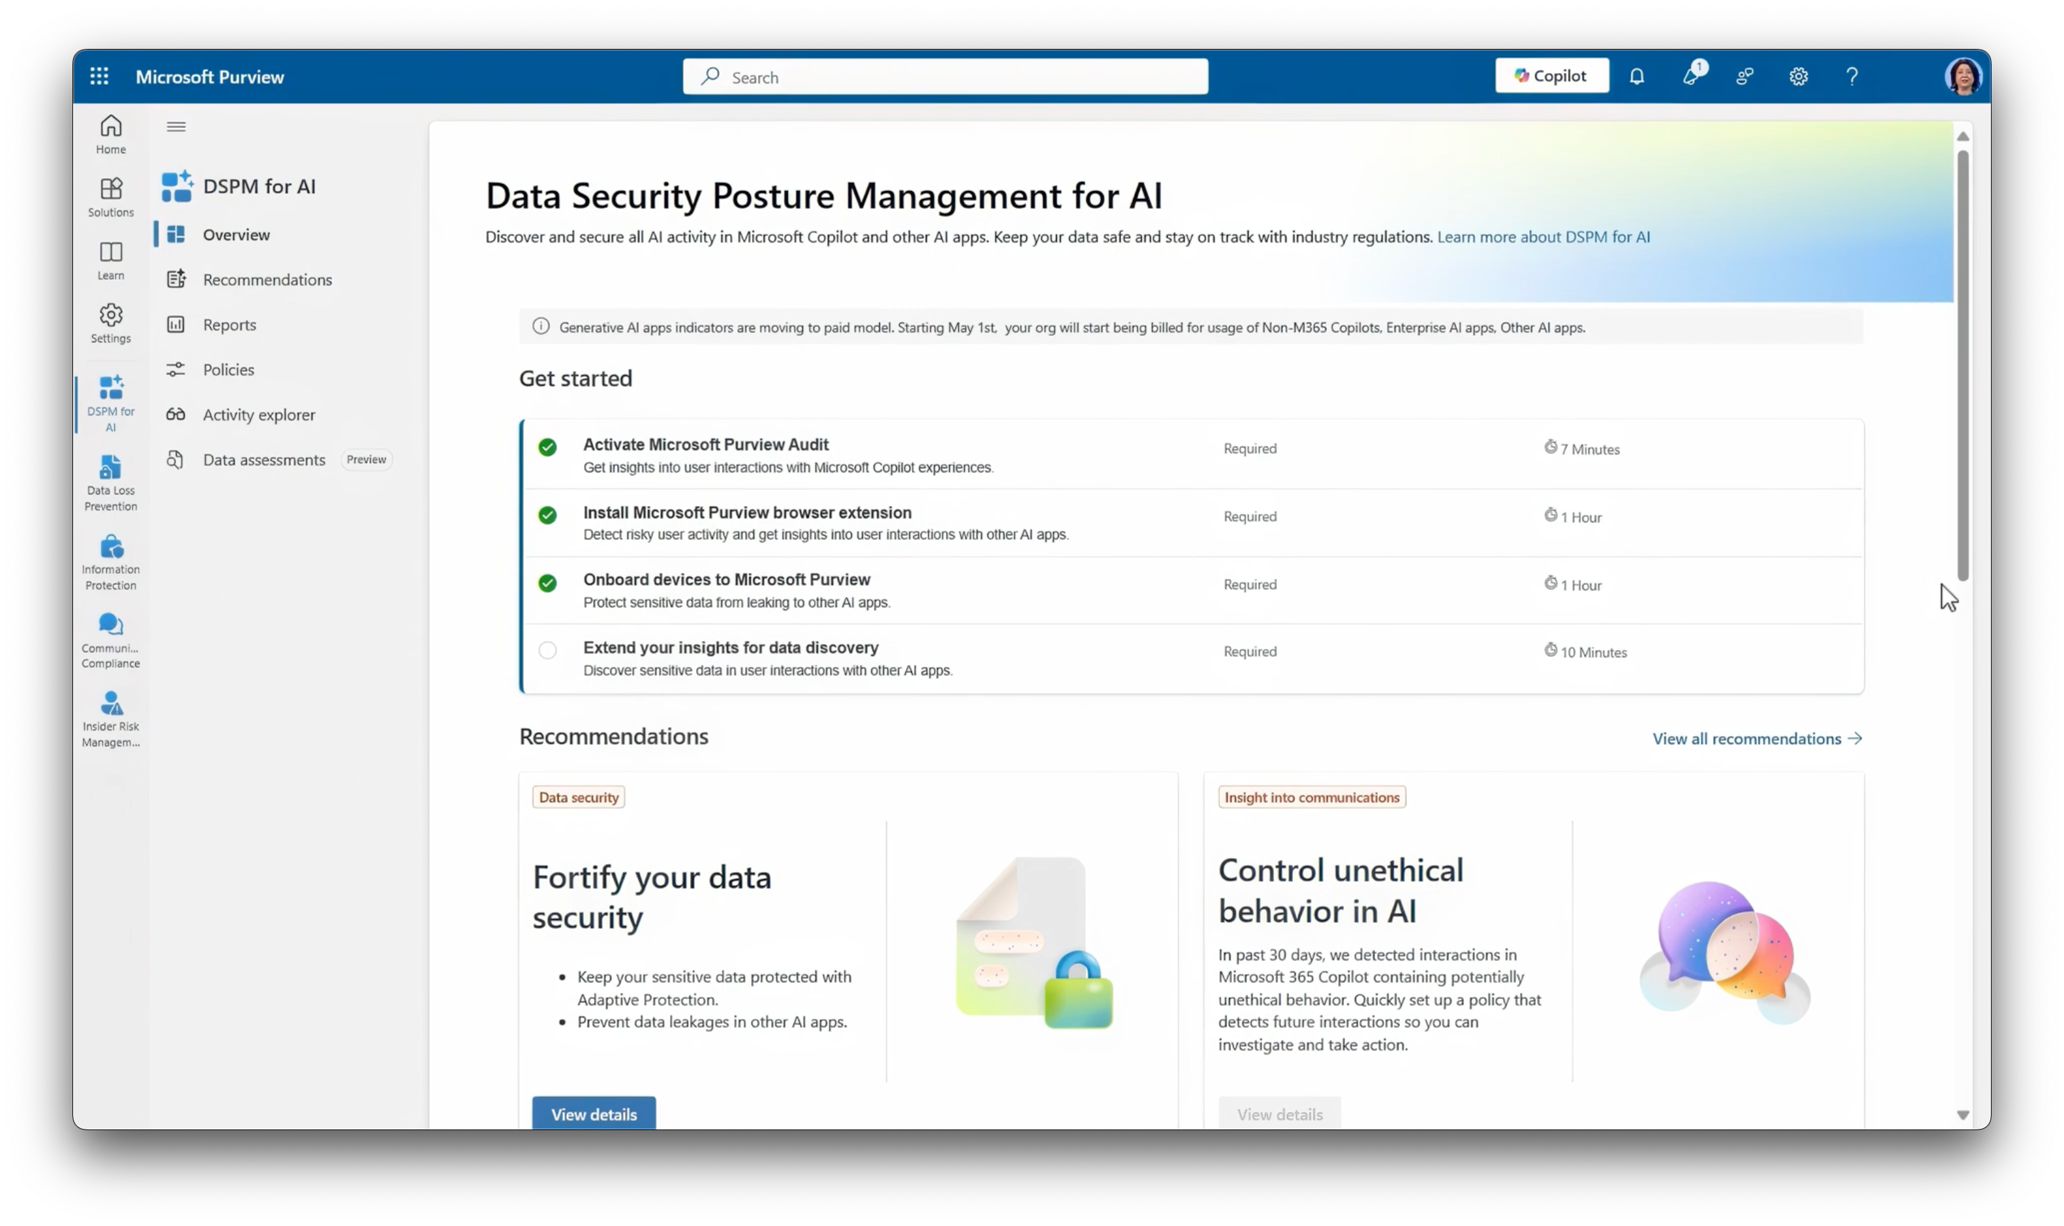The width and height of the screenshot is (2064, 1226).
Task: Open Insider Risk Management in the left rail
Action: tap(111, 719)
